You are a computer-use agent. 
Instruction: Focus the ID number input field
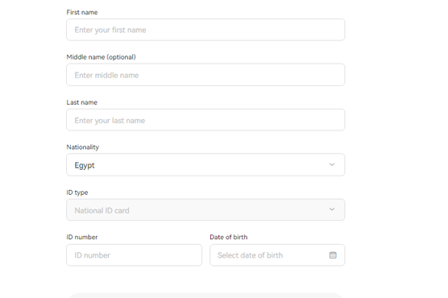pos(135,255)
